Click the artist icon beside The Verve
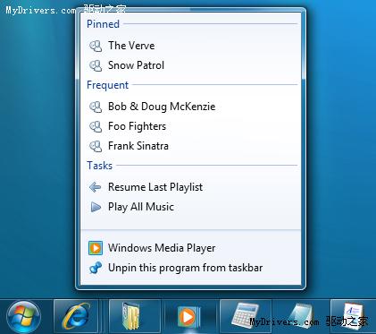The image size is (376, 334). pos(96,46)
